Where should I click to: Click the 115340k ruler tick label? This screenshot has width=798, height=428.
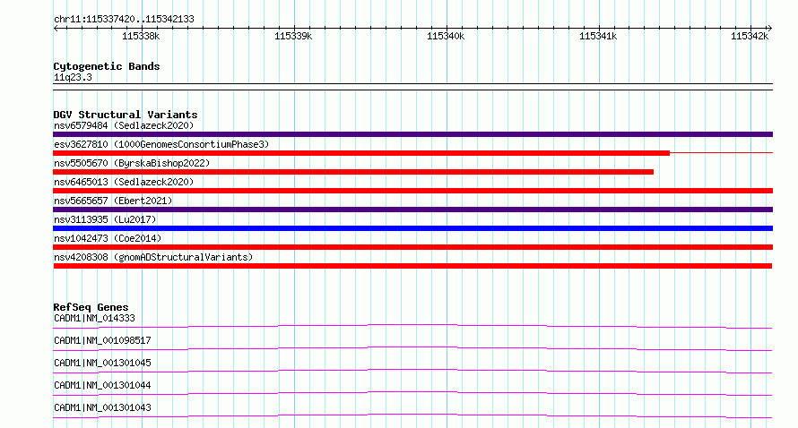click(x=446, y=36)
